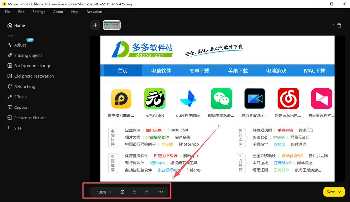Click the uu远程电脑版 app icon
This screenshot has width=350, height=202.
coord(188,98)
